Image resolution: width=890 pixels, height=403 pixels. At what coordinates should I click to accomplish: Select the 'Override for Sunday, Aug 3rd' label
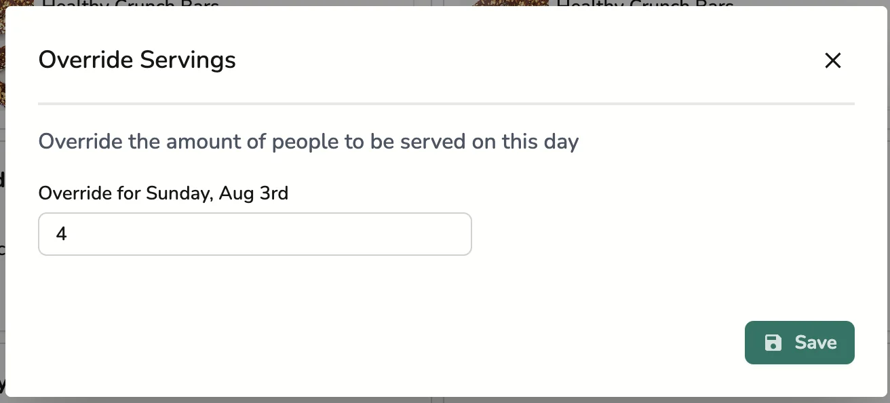(163, 193)
